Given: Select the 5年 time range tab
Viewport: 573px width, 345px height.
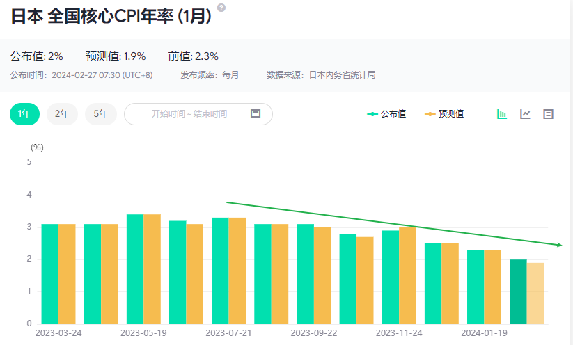Looking at the screenshot, I should pos(101,114).
